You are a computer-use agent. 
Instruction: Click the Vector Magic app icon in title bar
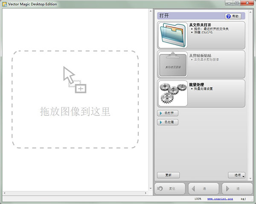[x=4, y=4]
